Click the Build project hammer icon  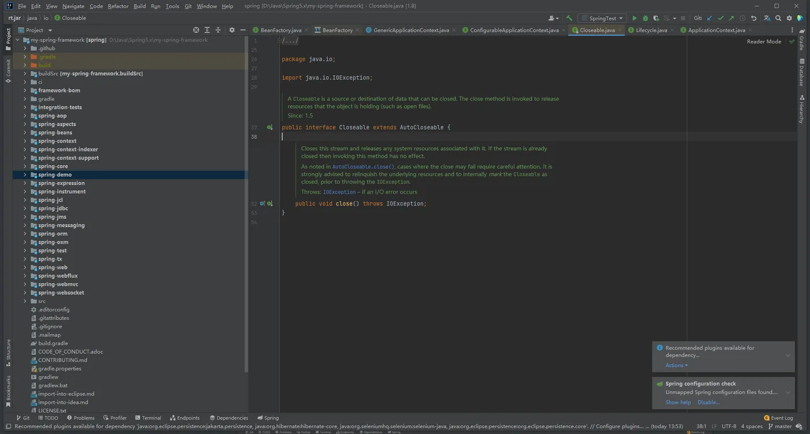[x=569, y=18]
